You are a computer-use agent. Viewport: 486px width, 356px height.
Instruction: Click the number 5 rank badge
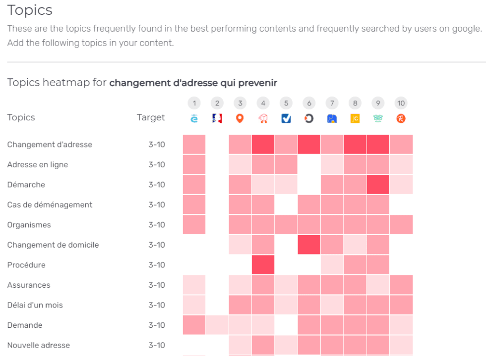(x=286, y=103)
